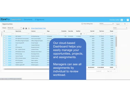Image resolution: width=130 pixels, height=97 pixels.
Task: Switch to Opportunities tab
Action: click(16, 20)
